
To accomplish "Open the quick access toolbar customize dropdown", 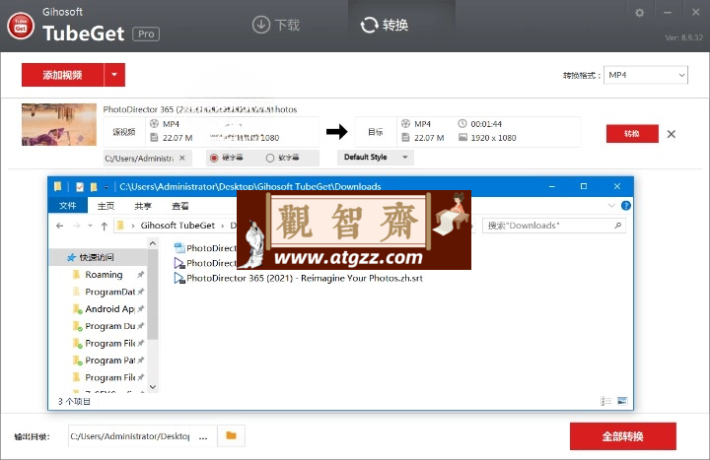I will click(x=106, y=187).
